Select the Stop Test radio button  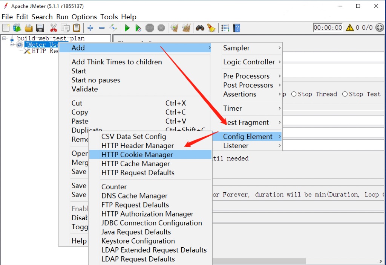[345, 94]
